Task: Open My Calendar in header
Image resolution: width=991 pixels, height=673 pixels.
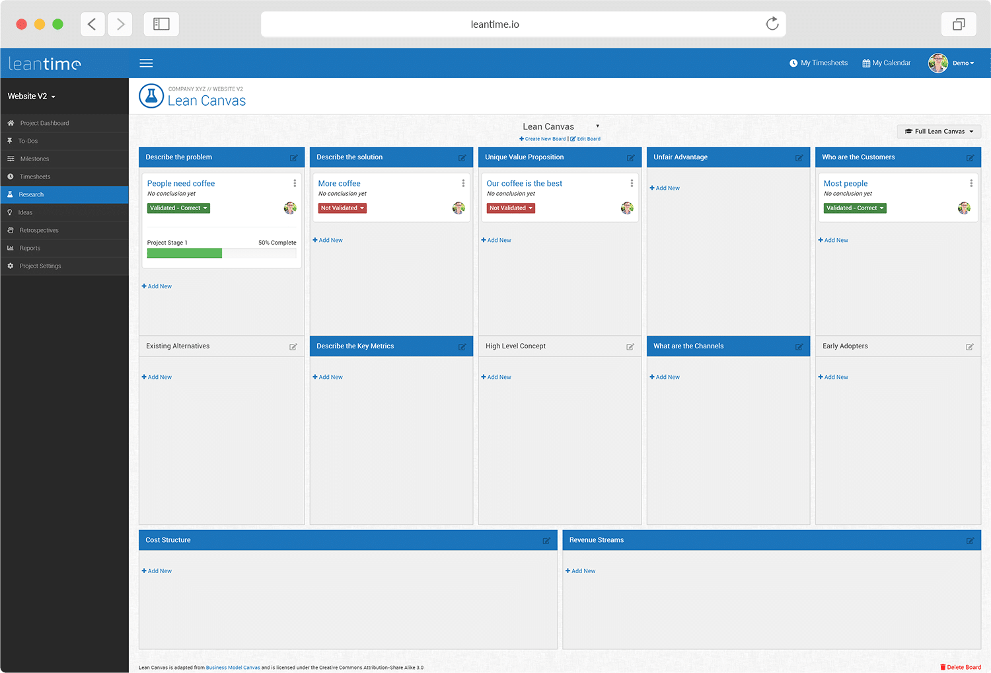Action: coord(887,63)
